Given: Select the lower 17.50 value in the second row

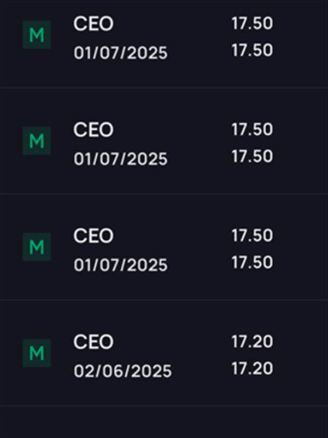Looking at the screenshot, I should click(252, 157).
